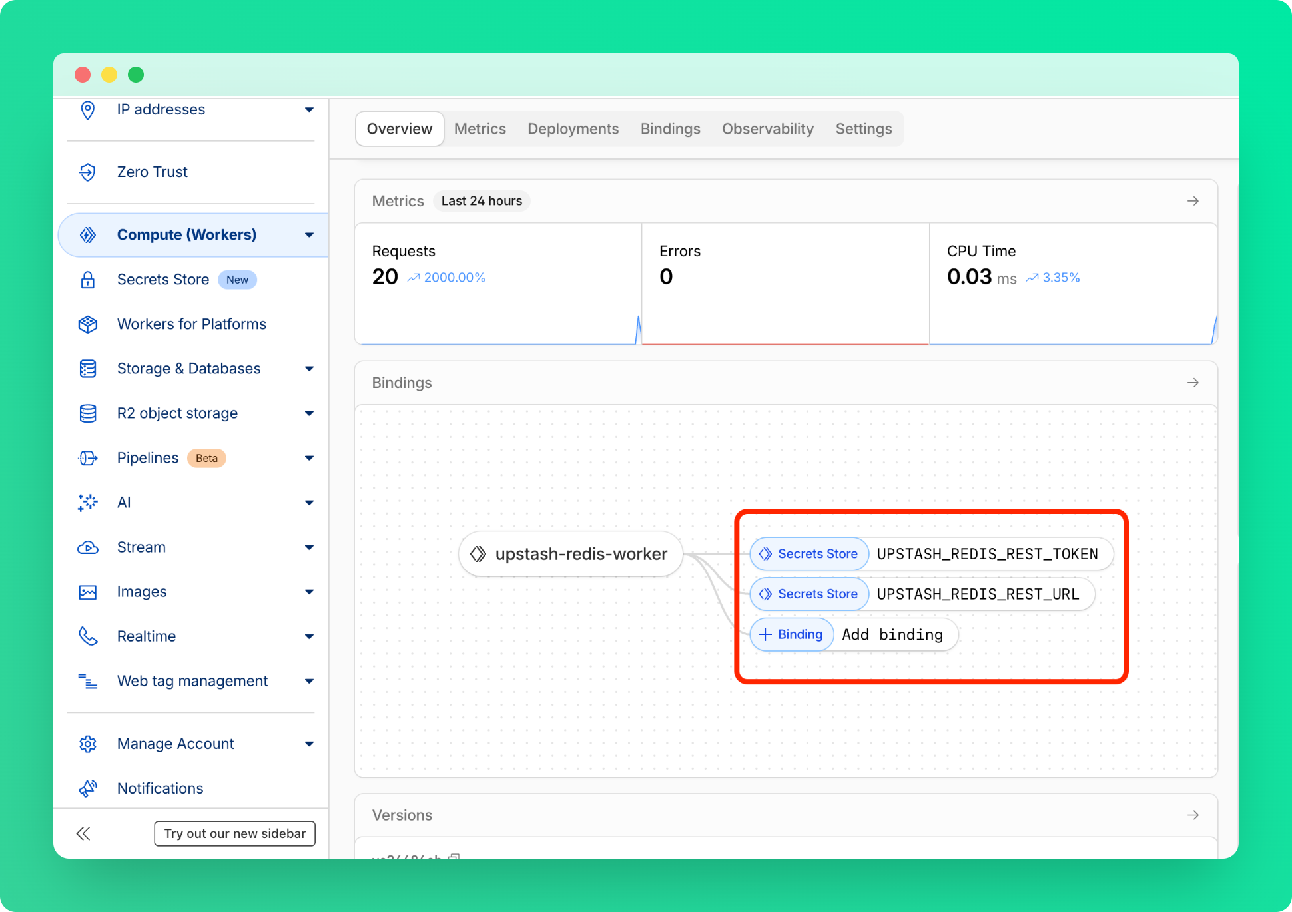Open Workers for Platforms sidebar link
The image size is (1292, 912).
pyautogui.click(x=192, y=324)
